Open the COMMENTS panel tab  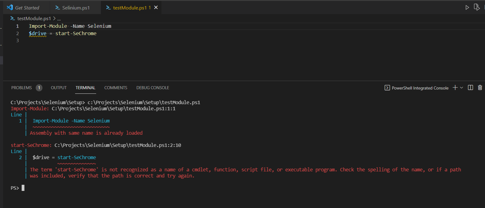click(116, 88)
